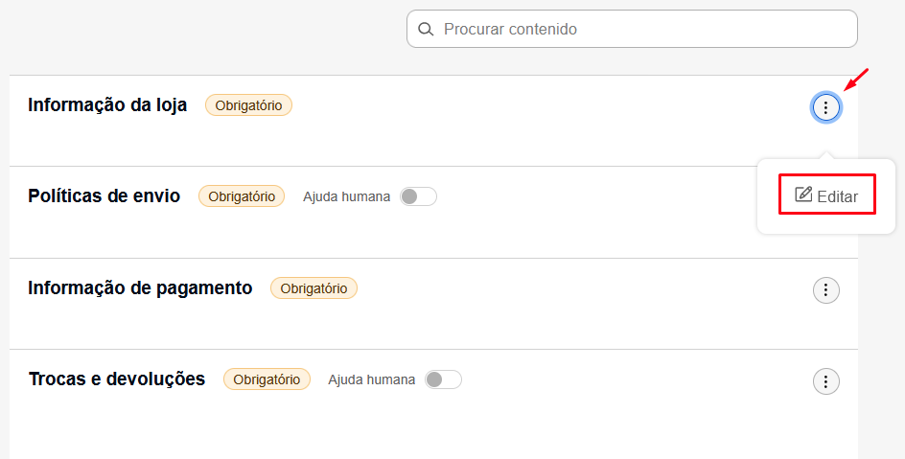Click Obrigatório badge beside Trocas e devoluções
Viewport: 905px width, 459px height.
[267, 379]
